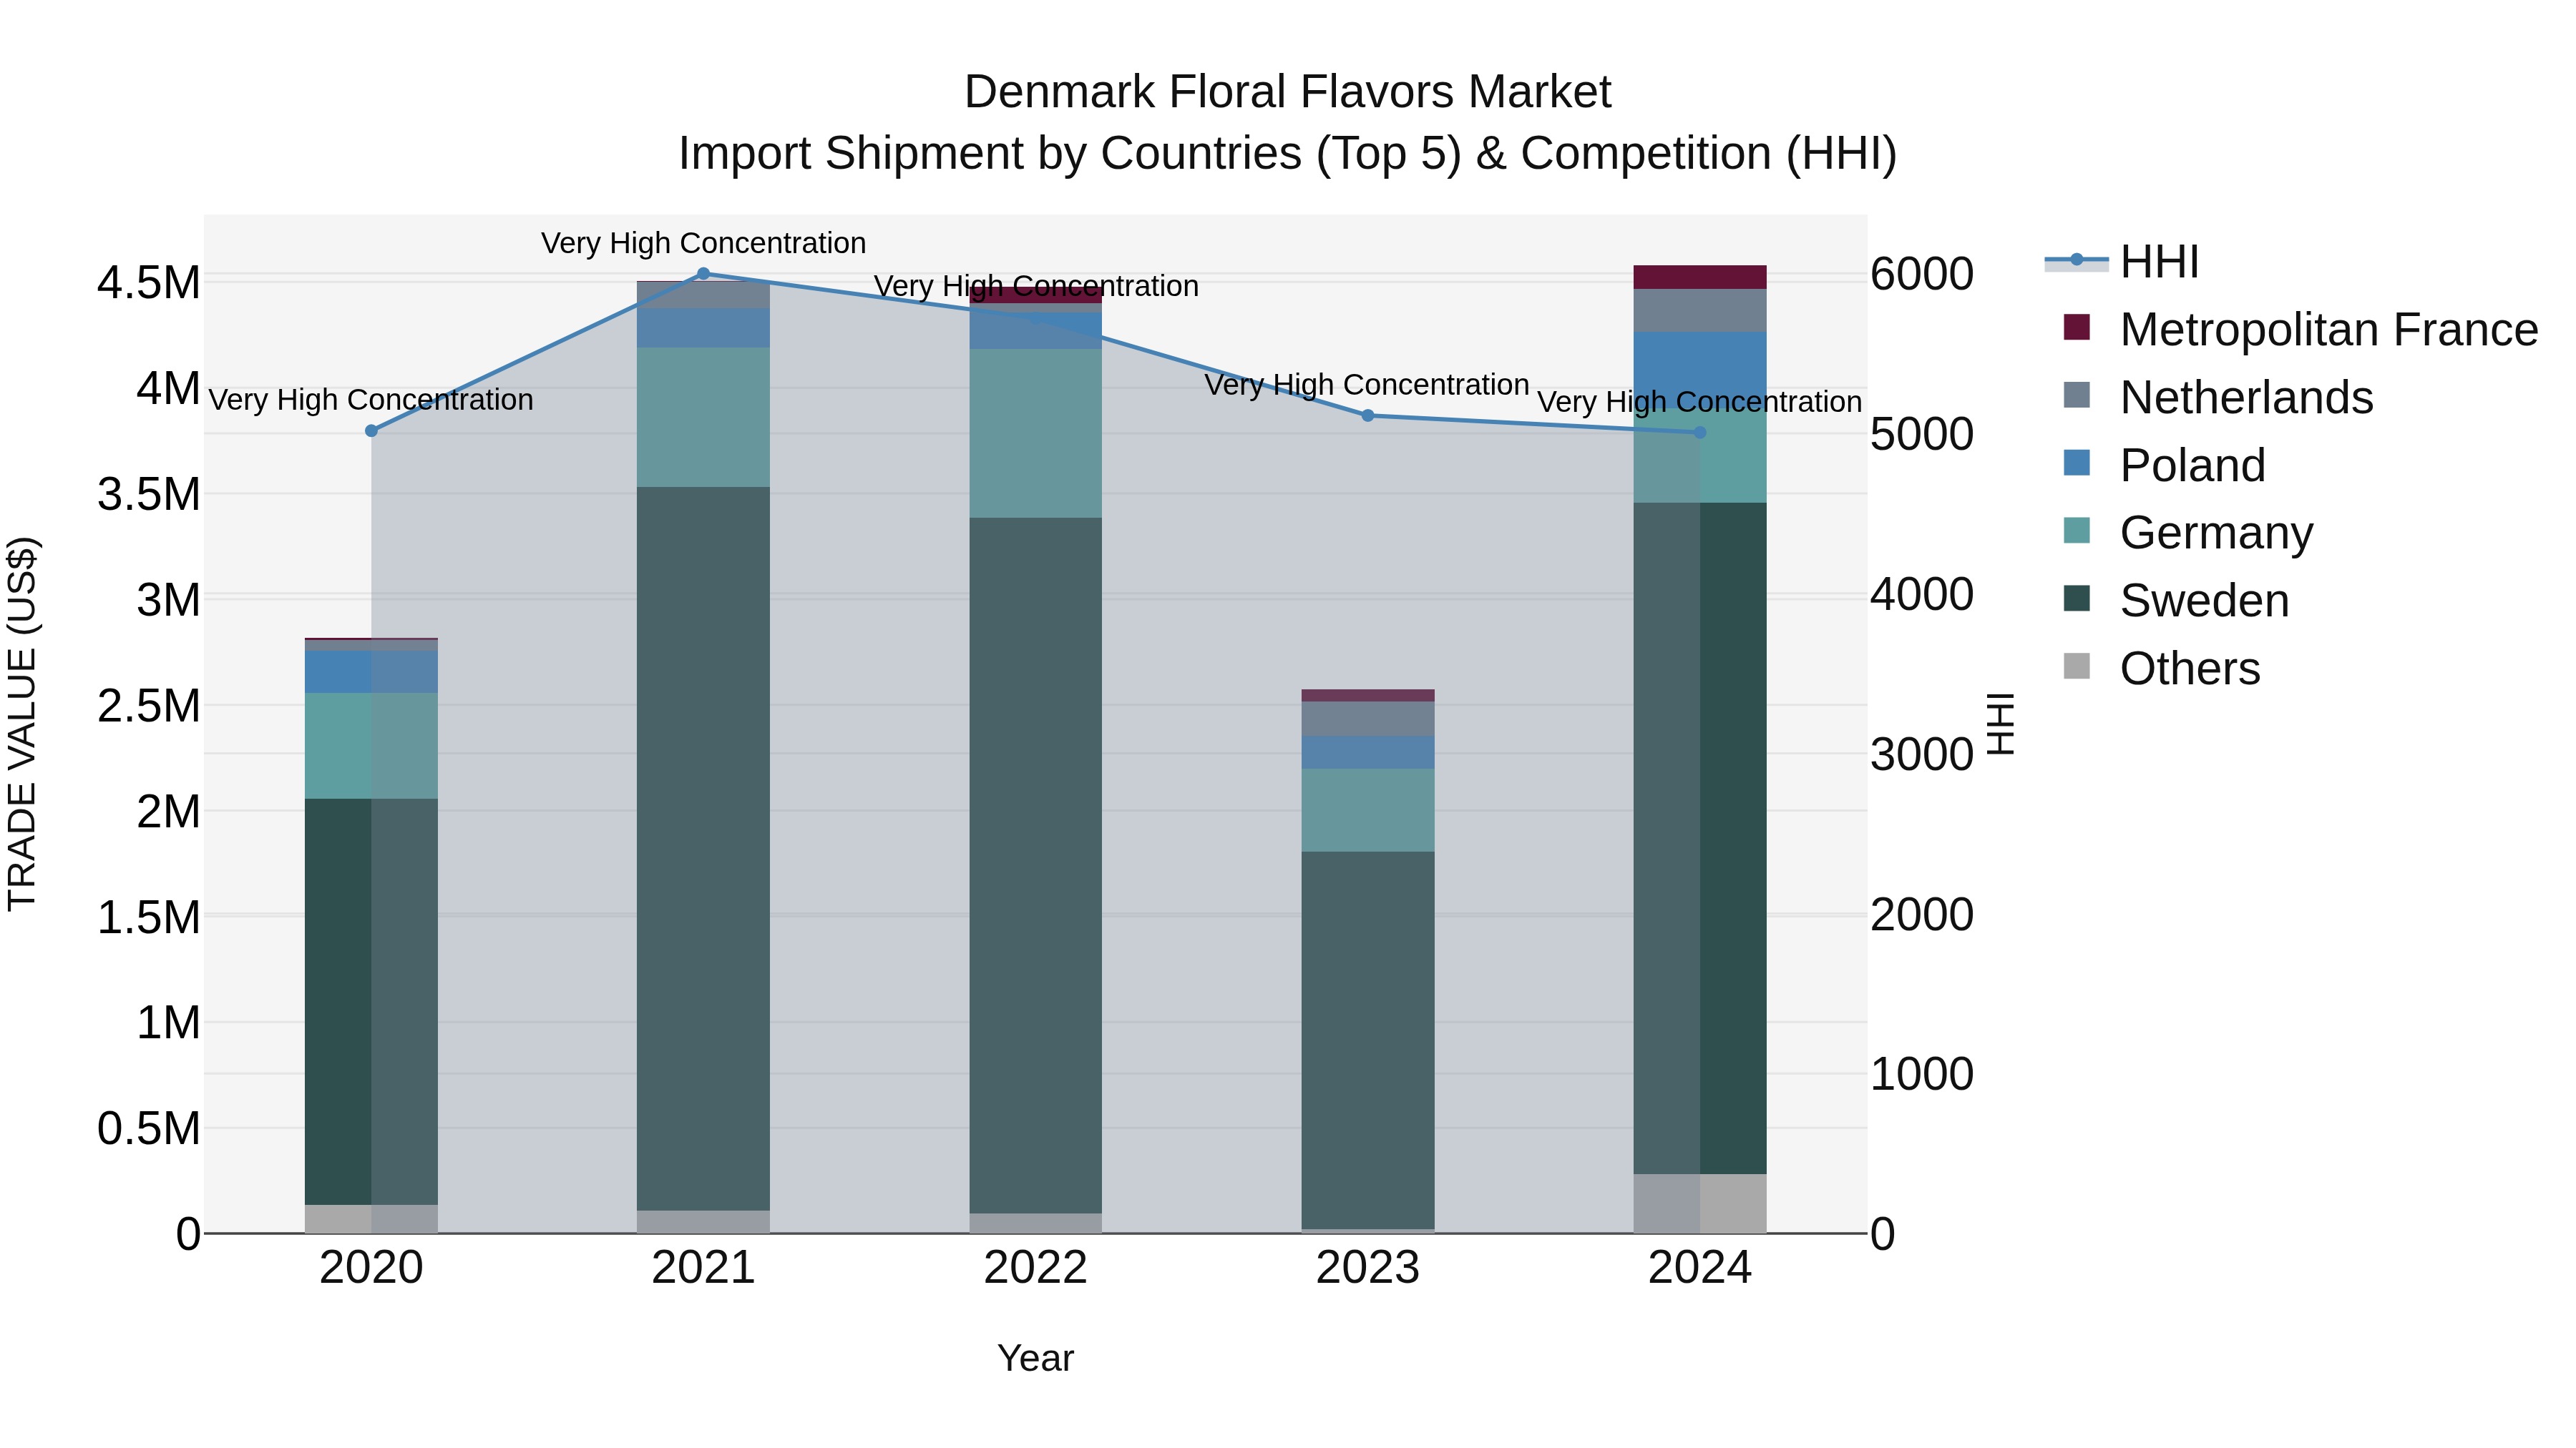Click the HHI data point for 2021

point(703,274)
